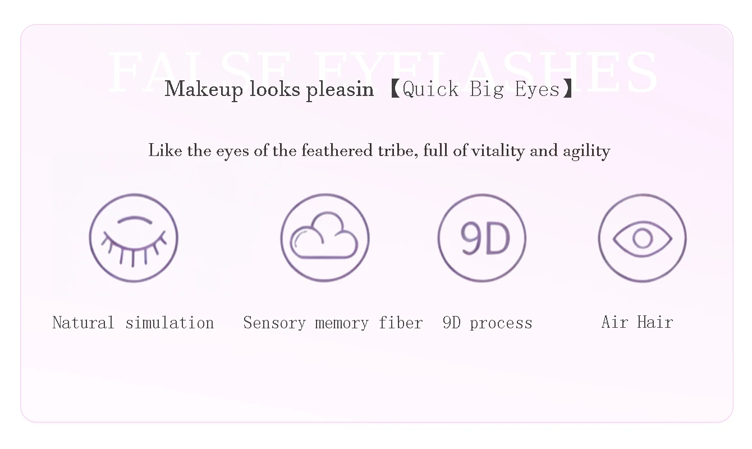The height and width of the screenshot is (449, 752).
Task: Tap the open eye icon
Action: click(642, 238)
